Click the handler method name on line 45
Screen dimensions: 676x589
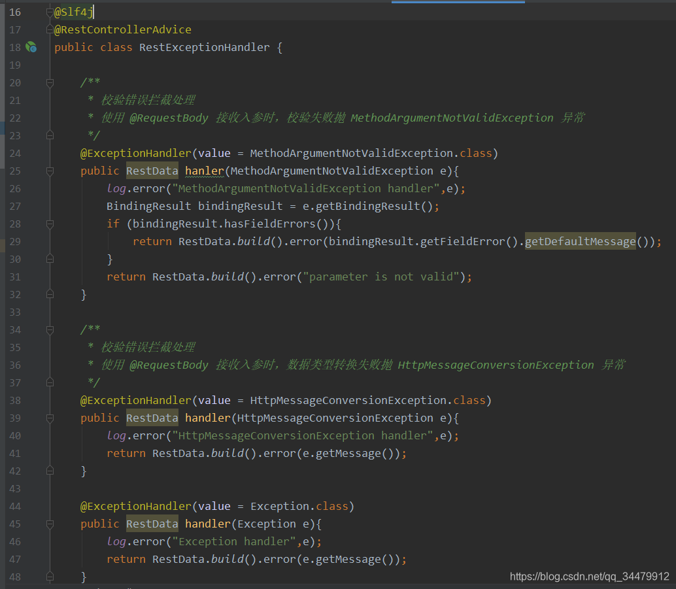point(208,524)
